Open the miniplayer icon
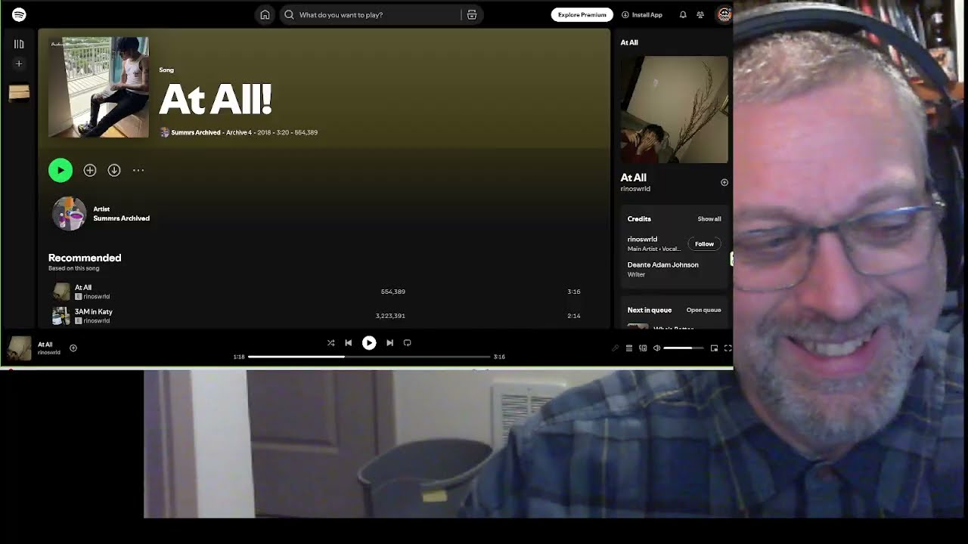Viewport: 968px width, 544px height. [x=714, y=348]
